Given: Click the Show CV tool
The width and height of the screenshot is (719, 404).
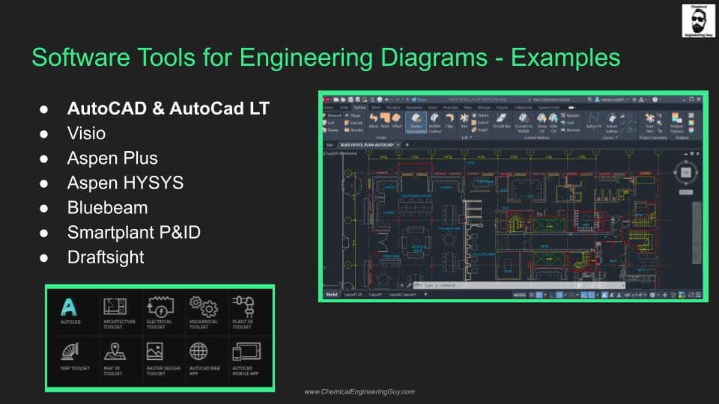Looking at the screenshot, I should point(542,123).
